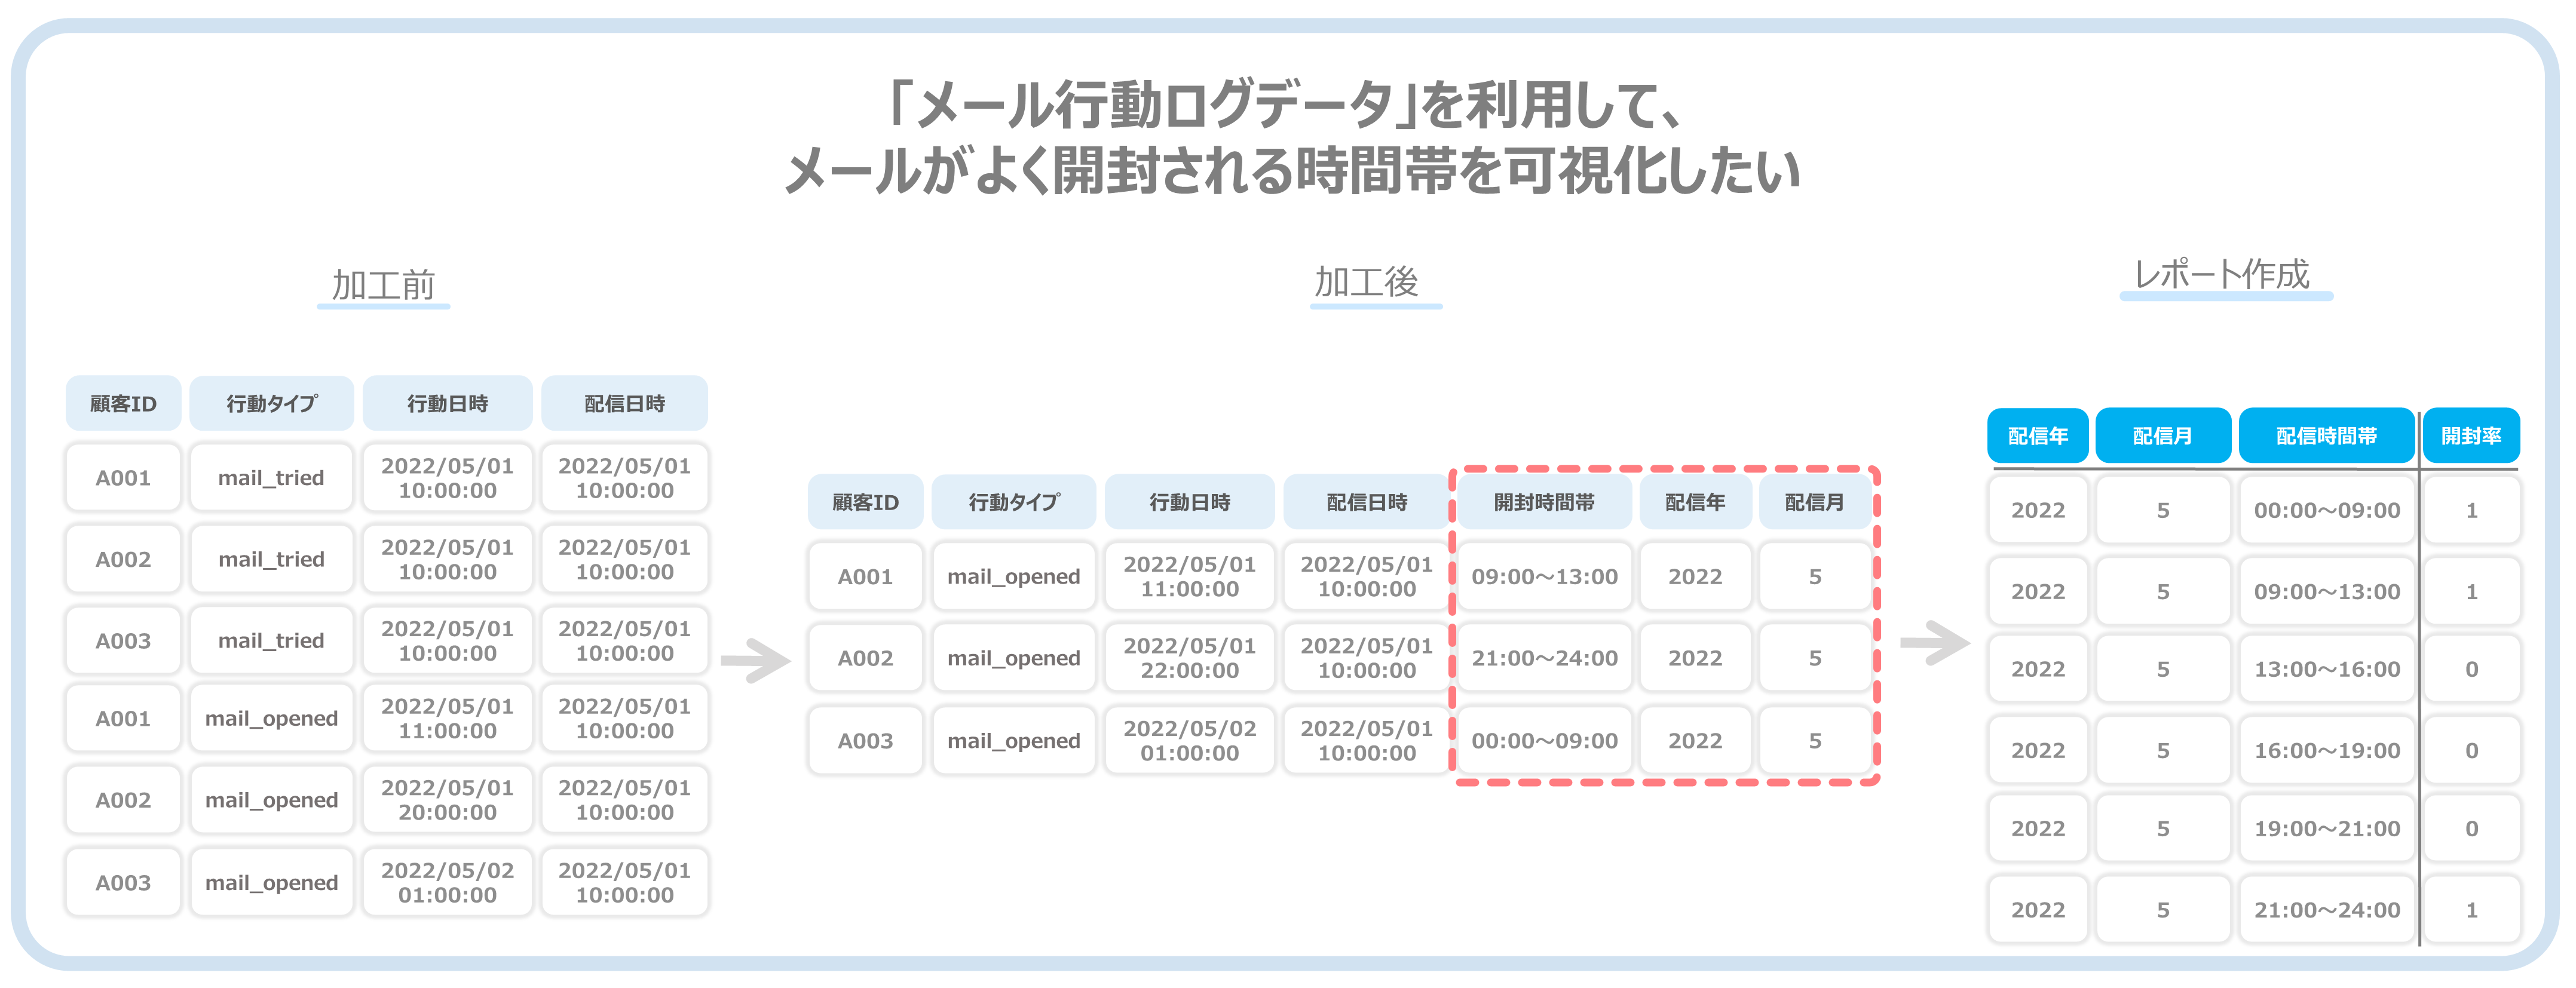Select 2022/05/02 01:00:00 cell in 加工前 table
The height and width of the screenshot is (988, 2576).
[x=447, y=882]
